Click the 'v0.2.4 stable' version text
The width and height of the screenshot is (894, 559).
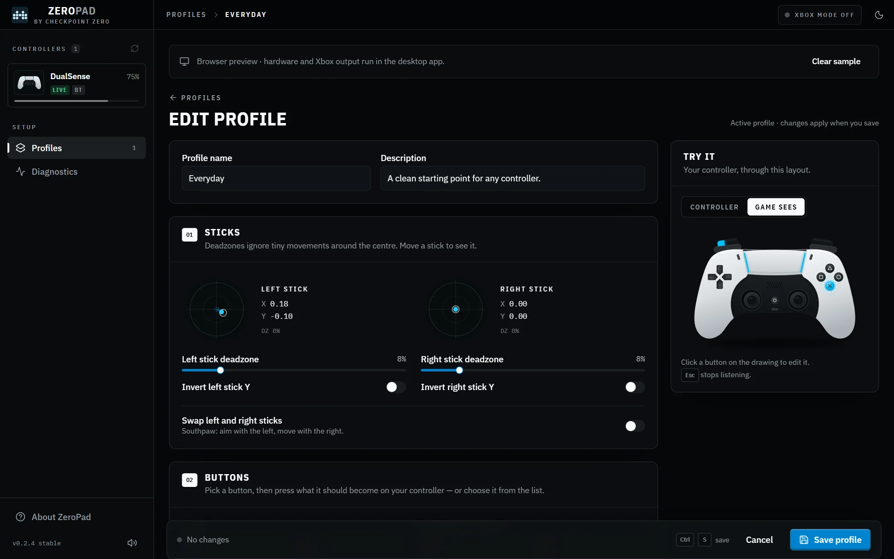36,543
